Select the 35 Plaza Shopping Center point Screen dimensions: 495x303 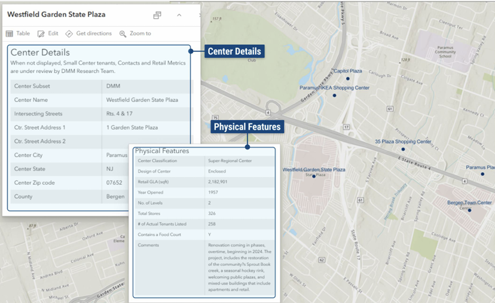[403, 149]
